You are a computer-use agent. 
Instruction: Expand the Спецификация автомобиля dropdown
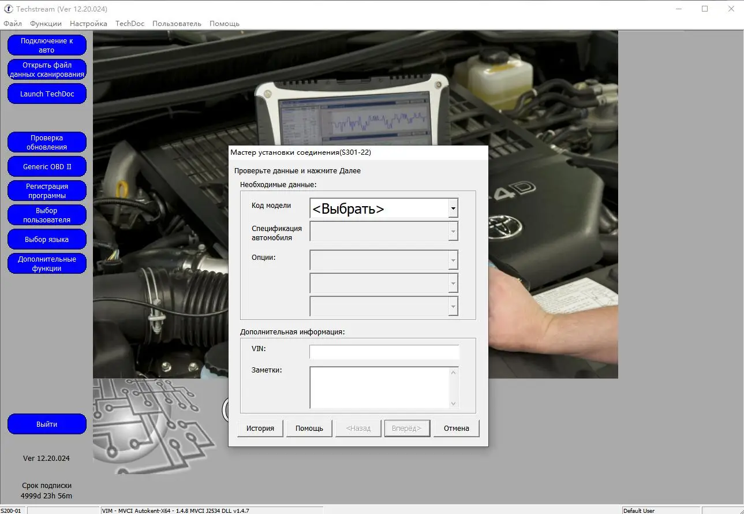(453, 231)
